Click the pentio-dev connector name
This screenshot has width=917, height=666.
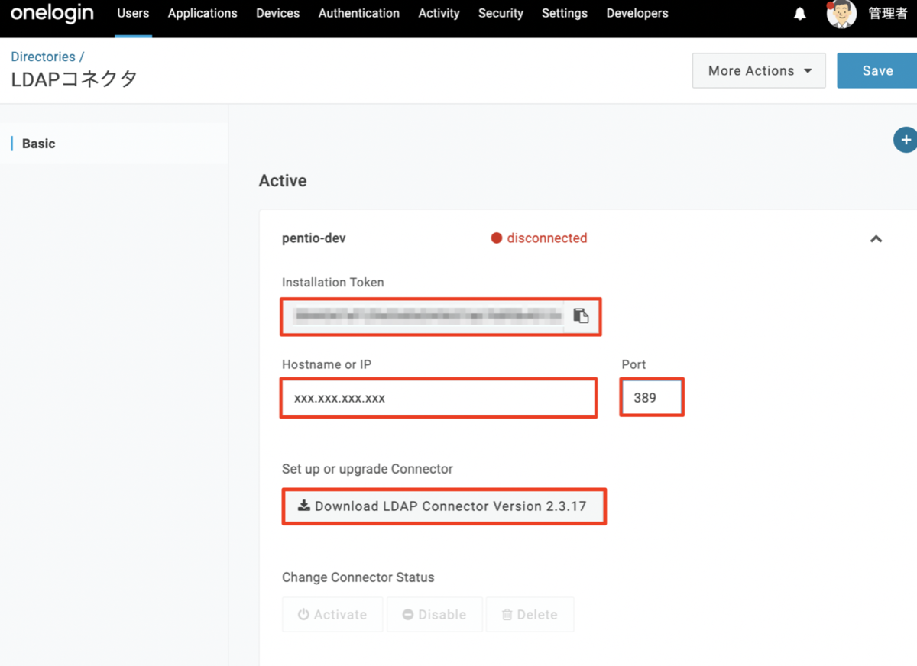tap(314, 238)
